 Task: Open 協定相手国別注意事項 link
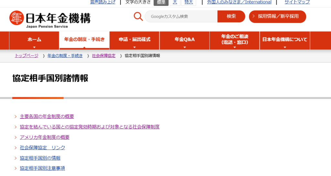click(x=42, y=168)
